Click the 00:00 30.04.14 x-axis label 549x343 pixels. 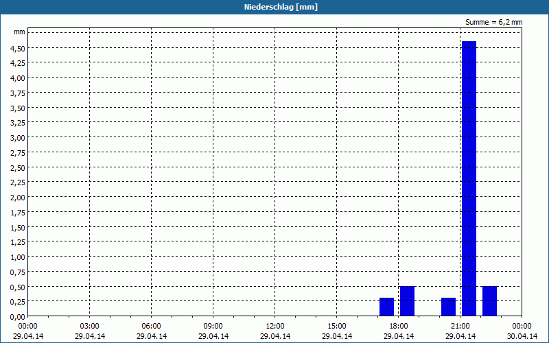pyautogui.click(x=522, y=331)
